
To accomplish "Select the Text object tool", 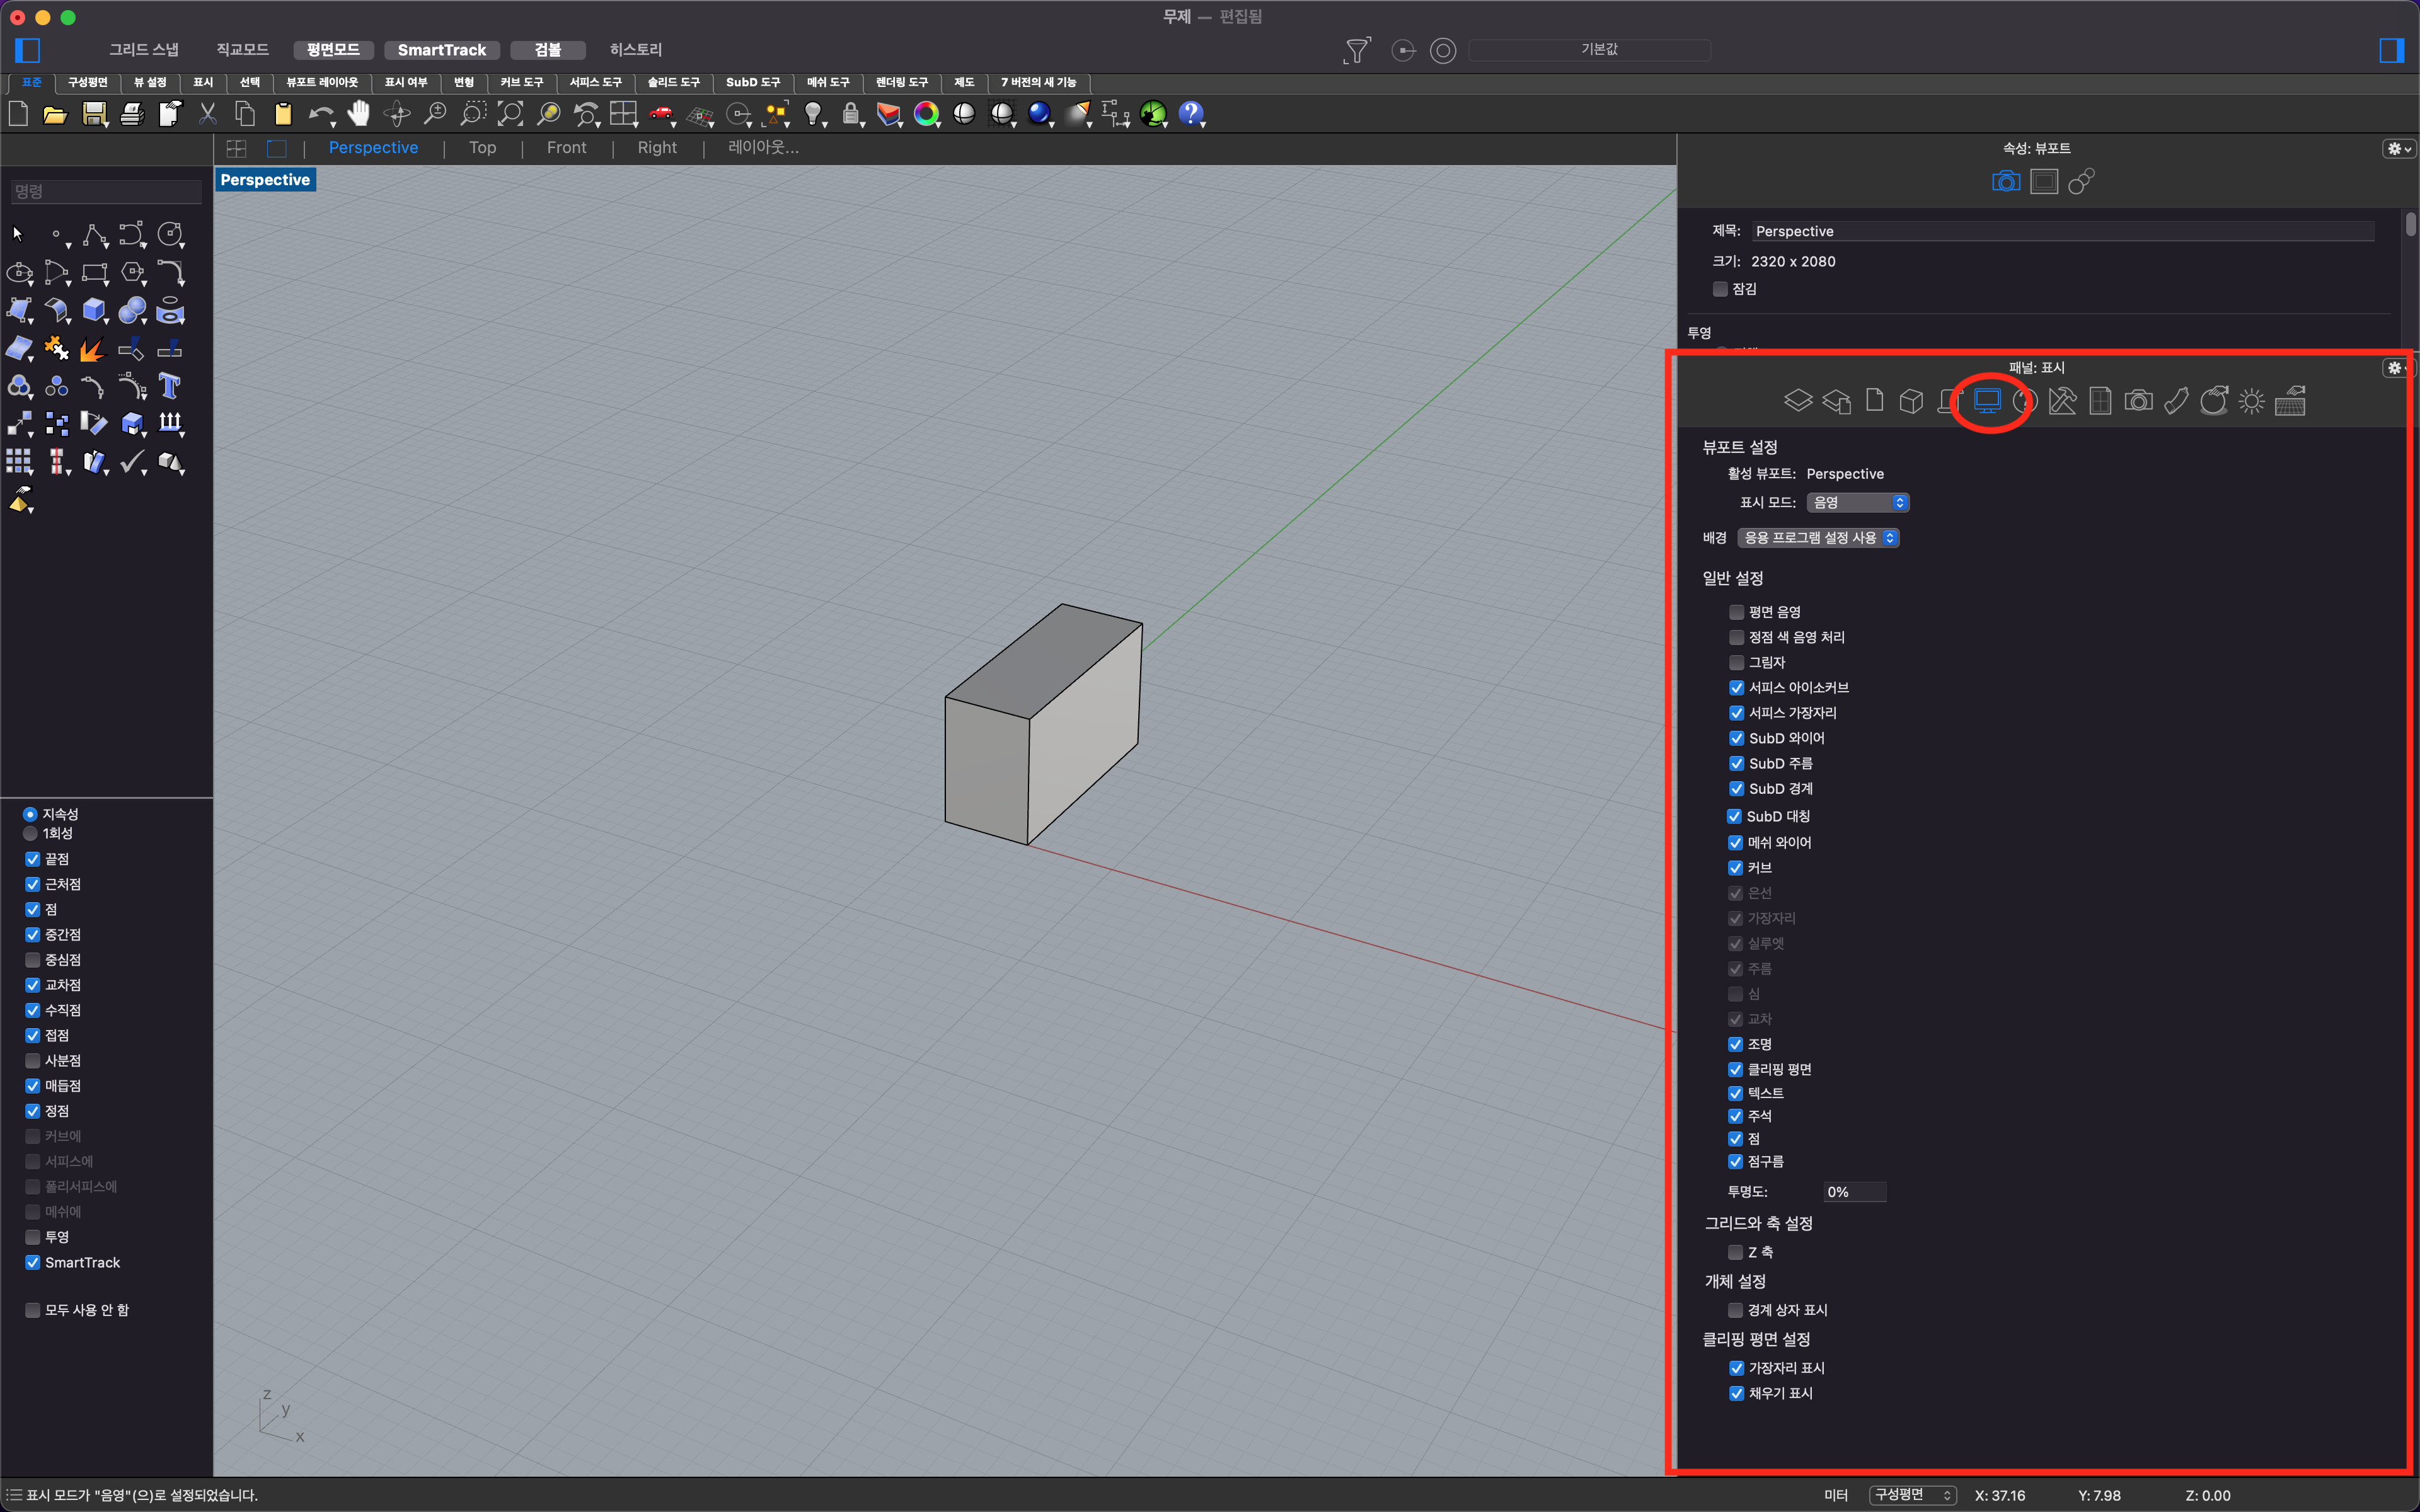I will point(170,386).
